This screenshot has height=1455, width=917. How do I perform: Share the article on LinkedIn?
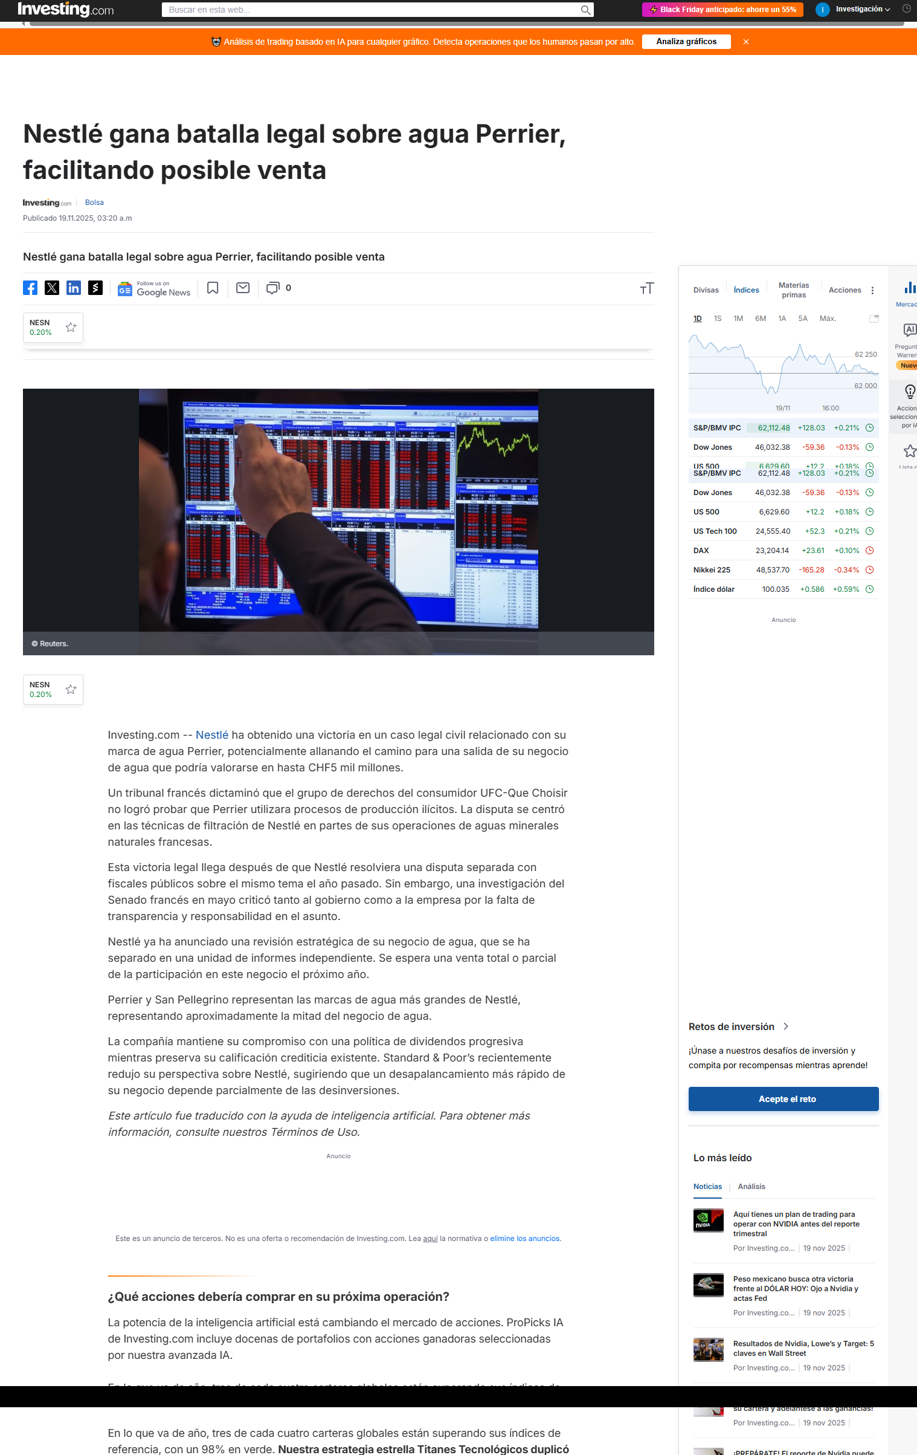coord(74,288)
